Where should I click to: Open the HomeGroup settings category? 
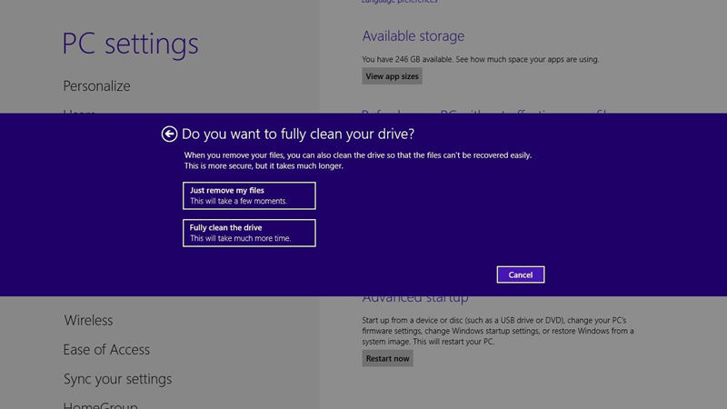100,404
